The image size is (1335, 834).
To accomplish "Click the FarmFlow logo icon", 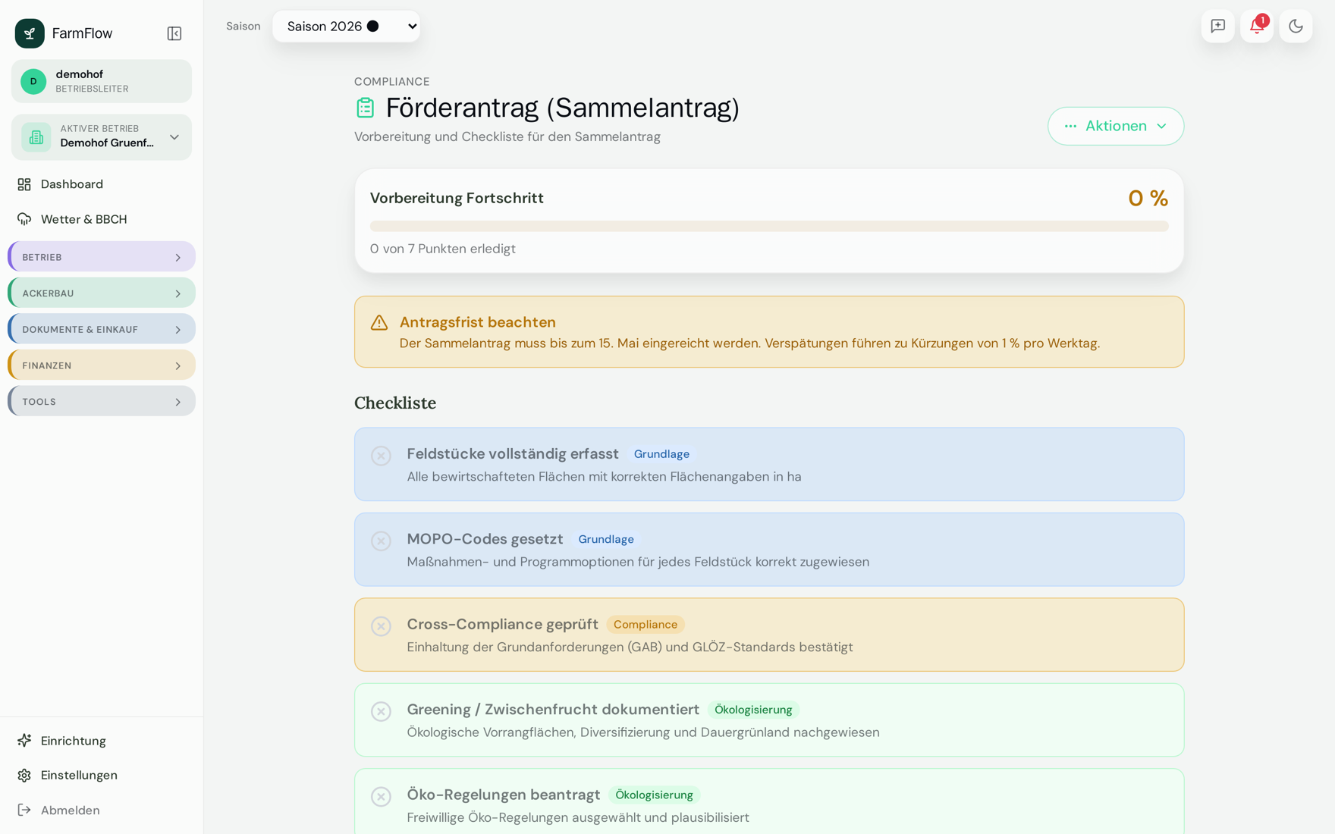I will pyautogui.click(x=30, y=33).
